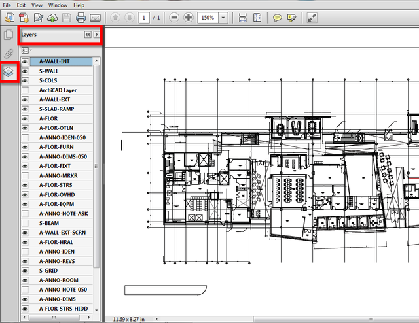Show the Page Thumbnails panel
The height and width of the screenshot is (323, 419).
(9, 35)
